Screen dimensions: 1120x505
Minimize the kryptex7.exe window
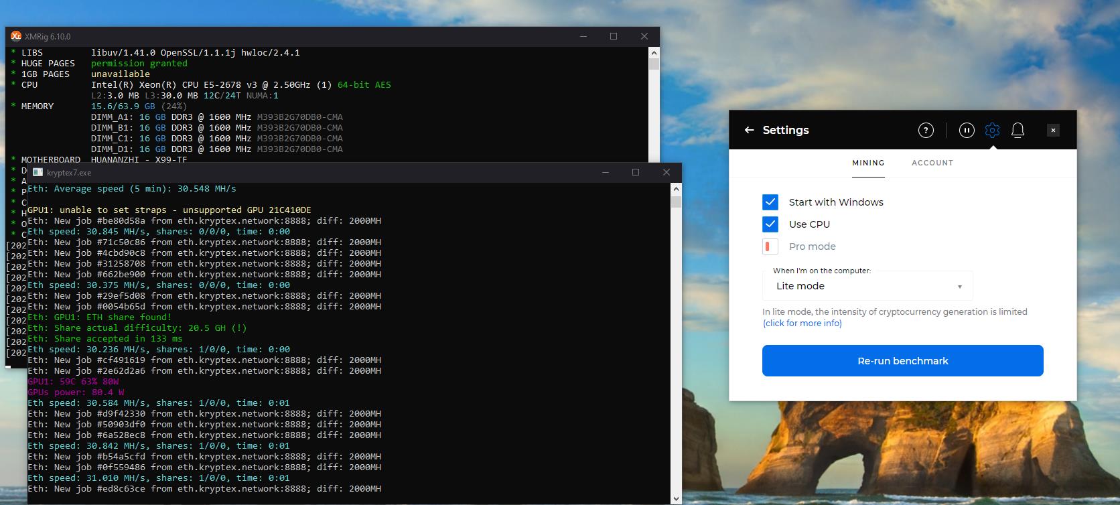(x=605, y=172)
